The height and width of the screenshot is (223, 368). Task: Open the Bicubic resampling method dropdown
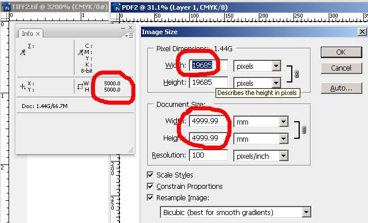(x=306, y=212)
